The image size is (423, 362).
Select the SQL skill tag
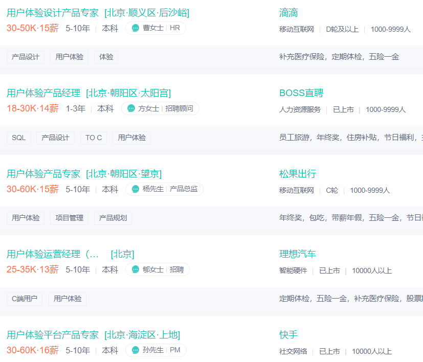pos(18,138)
